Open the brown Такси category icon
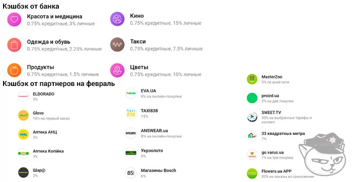 click(x=117, y=44)
